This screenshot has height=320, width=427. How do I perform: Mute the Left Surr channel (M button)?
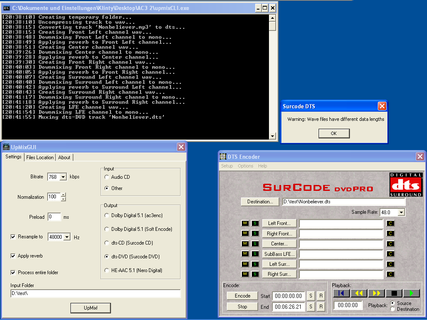point(245,264)
